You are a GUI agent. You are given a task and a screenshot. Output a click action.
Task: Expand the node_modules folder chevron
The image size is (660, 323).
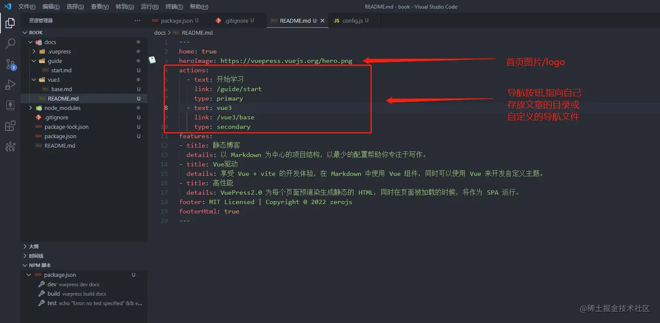click(31, 108)
